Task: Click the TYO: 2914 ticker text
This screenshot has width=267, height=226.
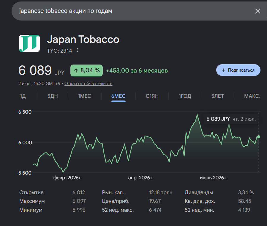Action: click(x=59, y=51)
